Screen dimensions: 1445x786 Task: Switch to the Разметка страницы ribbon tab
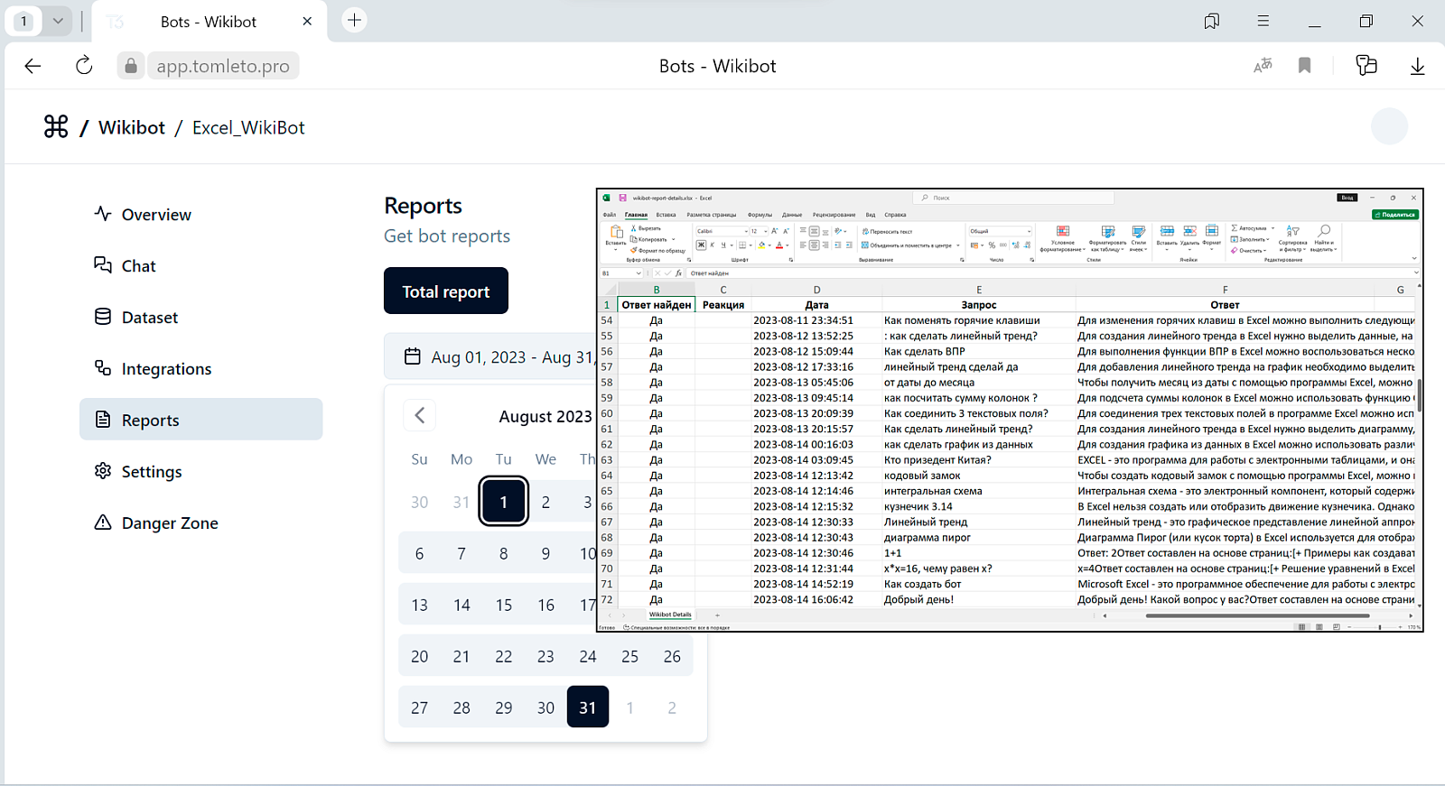(712, 215)
